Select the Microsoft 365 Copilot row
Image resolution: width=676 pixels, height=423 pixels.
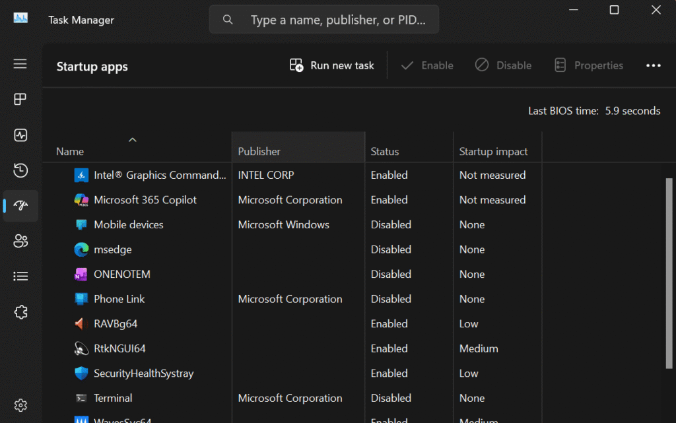point(145,200)
